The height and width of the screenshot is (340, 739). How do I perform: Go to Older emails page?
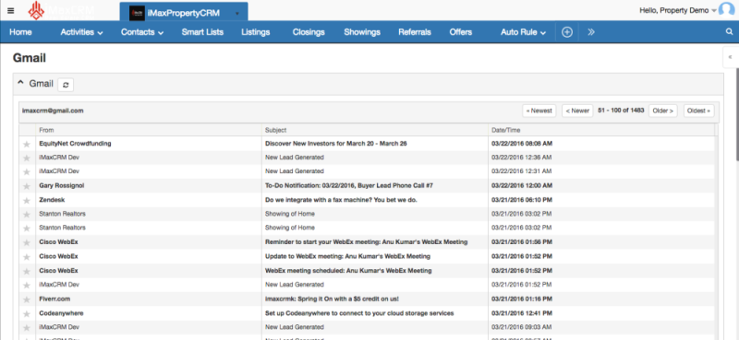(663, 111)
